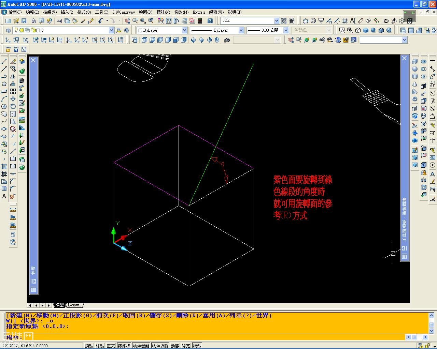The height and width of the screenshot is (349, 437).
Task: Click the Plot print icon
Action: pos(34,21)
